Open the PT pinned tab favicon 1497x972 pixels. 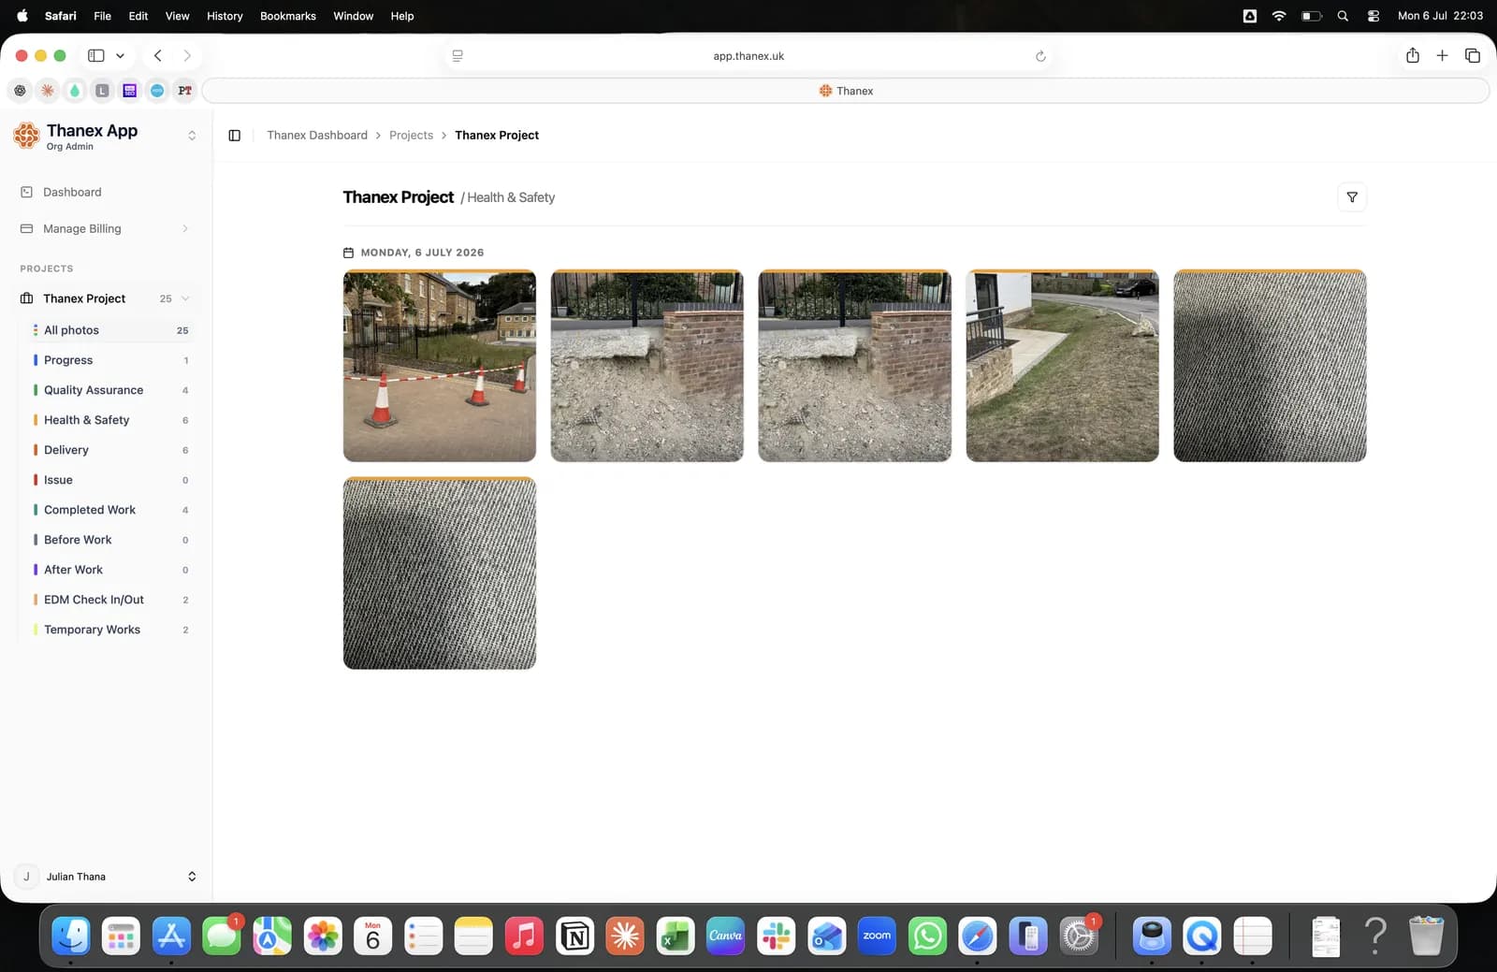184,91
